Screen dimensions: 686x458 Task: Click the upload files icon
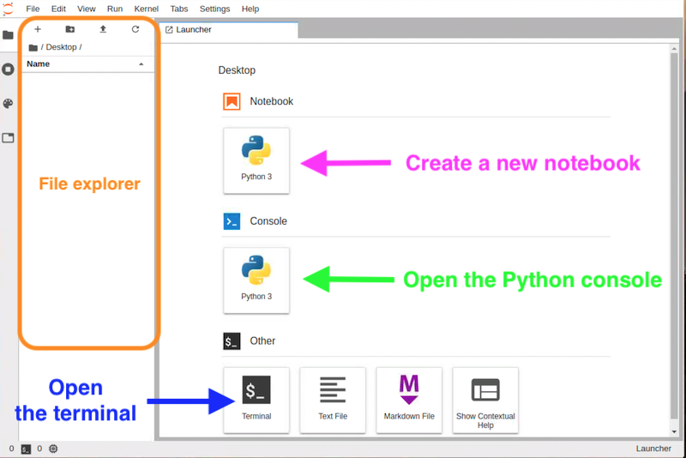tap(103, 29)
